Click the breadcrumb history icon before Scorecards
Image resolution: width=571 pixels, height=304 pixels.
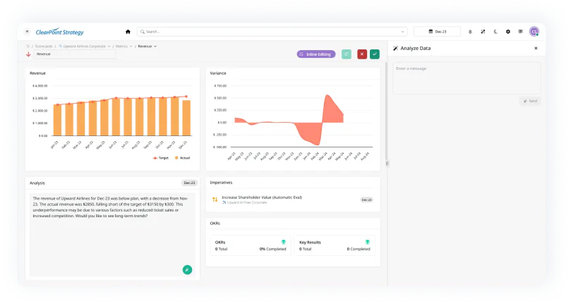(28, 47)
